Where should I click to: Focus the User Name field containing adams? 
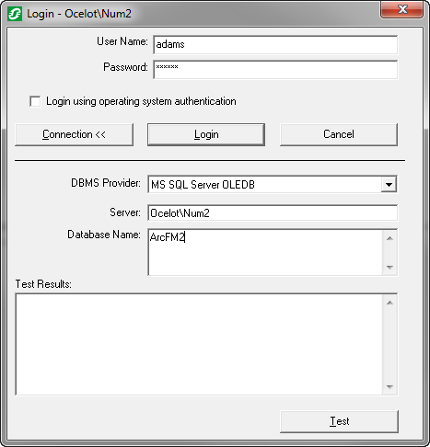coord(275,45)
